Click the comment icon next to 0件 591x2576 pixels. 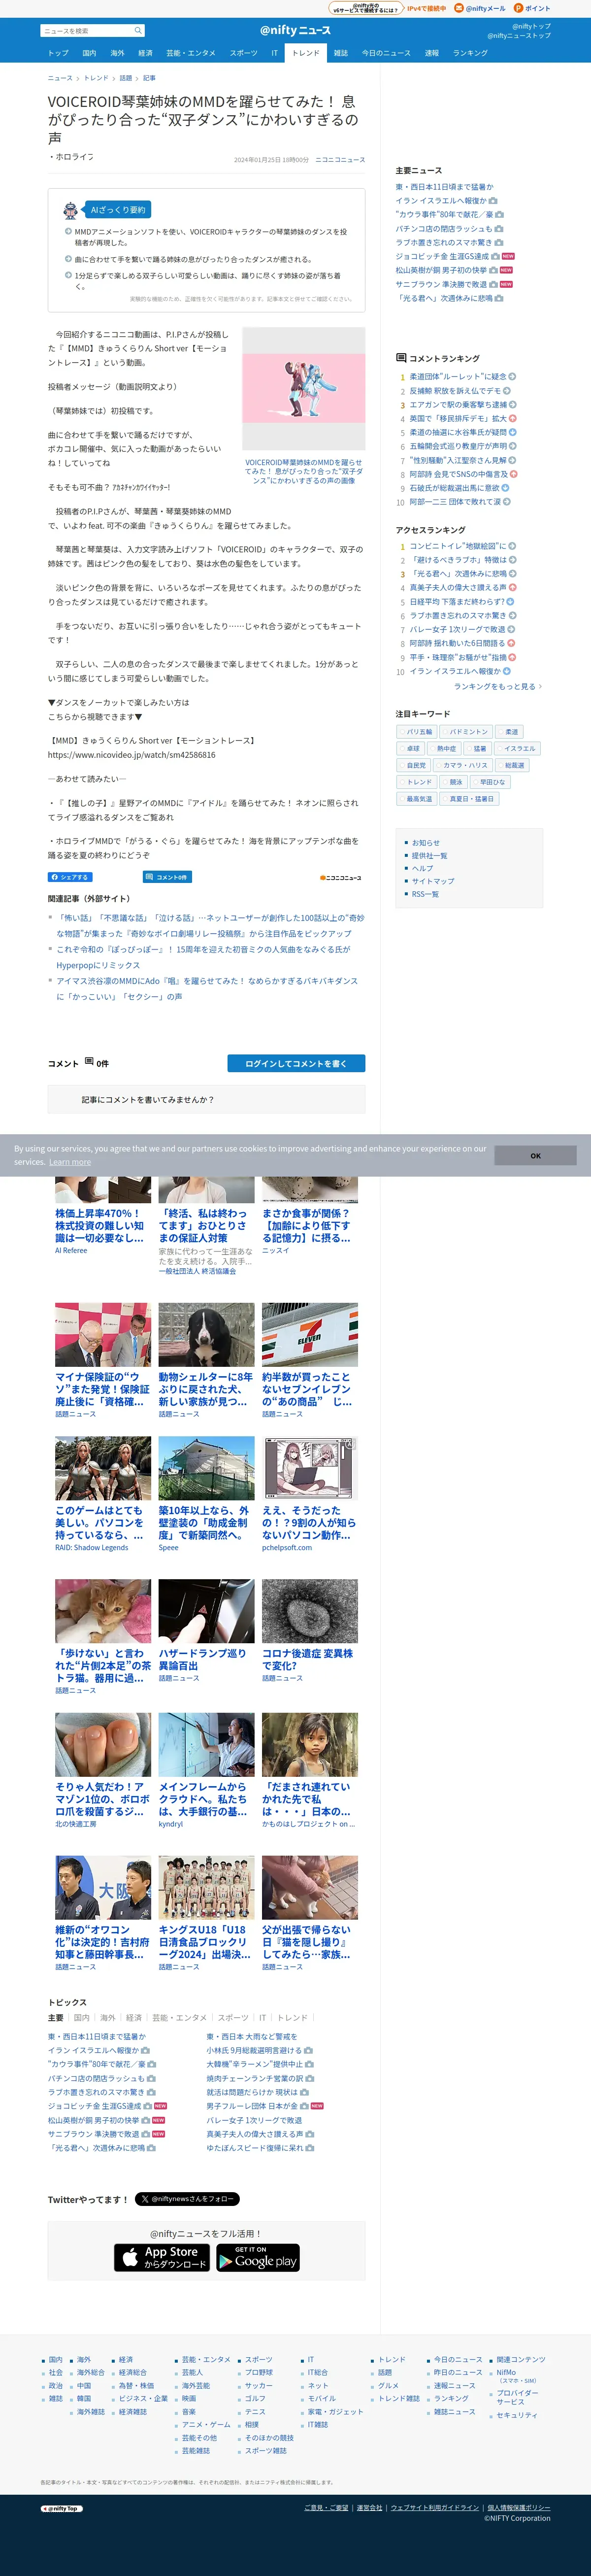pyautogui.click(x=89, y=1061)
